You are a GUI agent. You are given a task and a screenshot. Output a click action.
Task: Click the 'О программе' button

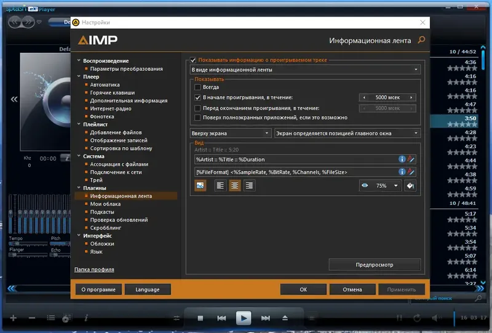(x=98, y=289)
